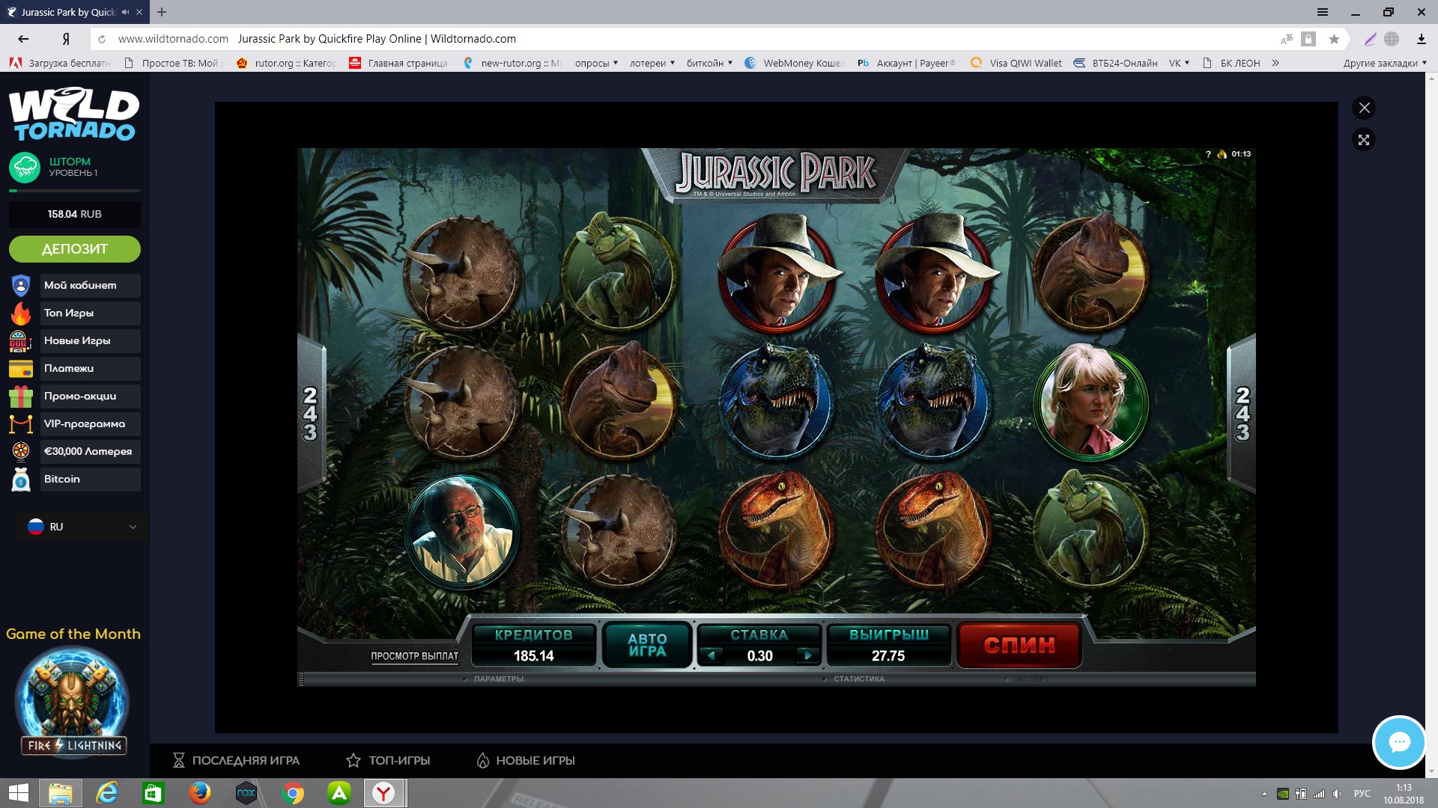Close the game overlay with X icon

1364,108
